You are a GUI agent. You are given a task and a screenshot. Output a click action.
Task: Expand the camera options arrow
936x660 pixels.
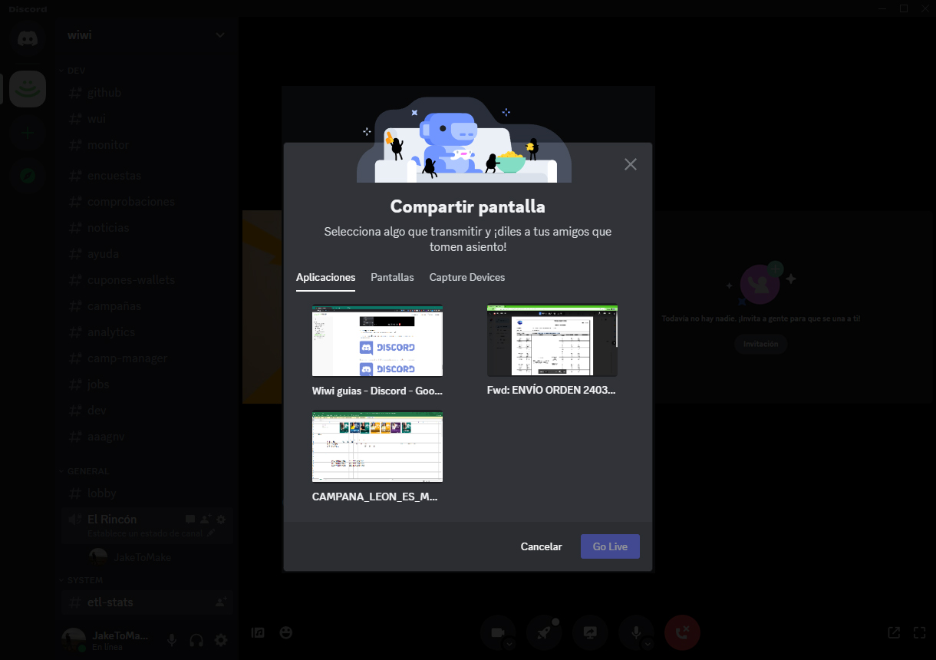coord(509,645)
